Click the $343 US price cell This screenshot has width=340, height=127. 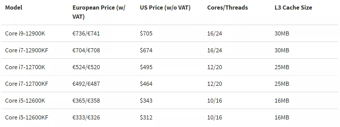pyautogui.click(x=146, y=101)
